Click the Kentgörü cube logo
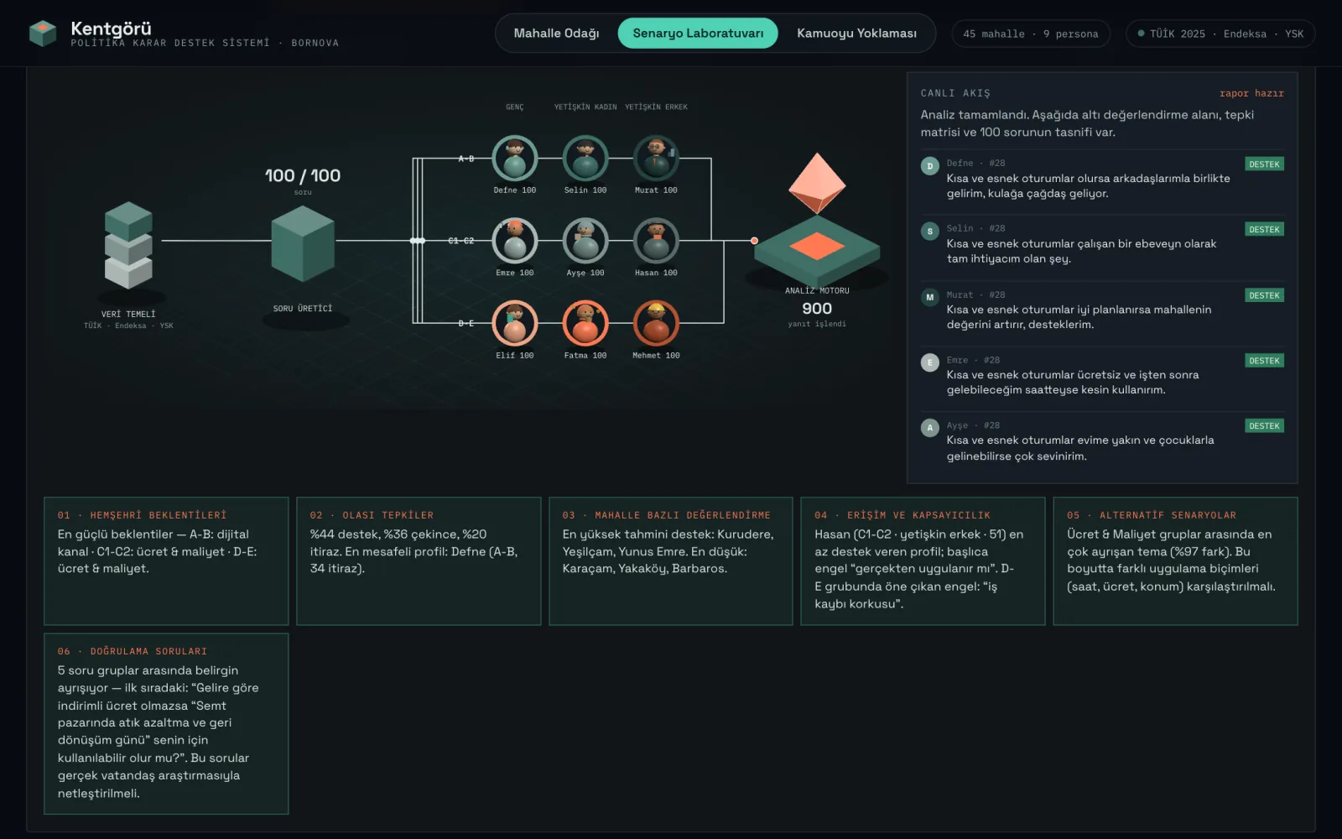Image resolution: width=1342 pixels, height=839 pixels. 43,34
